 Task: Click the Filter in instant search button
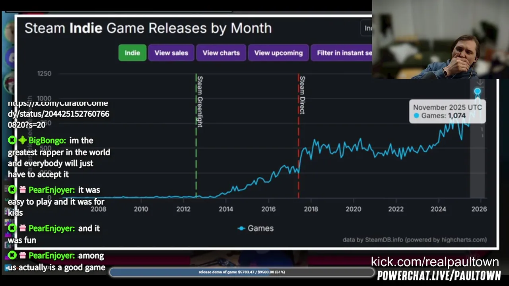pyautogui.click(x=341, y=53)
